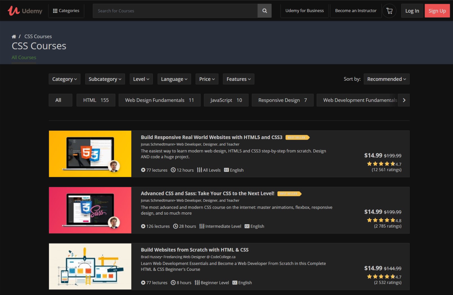The height and width of the screenshot is (295, 453).
Task: Open the shopping cart
Action: click(x=389, y=11)
